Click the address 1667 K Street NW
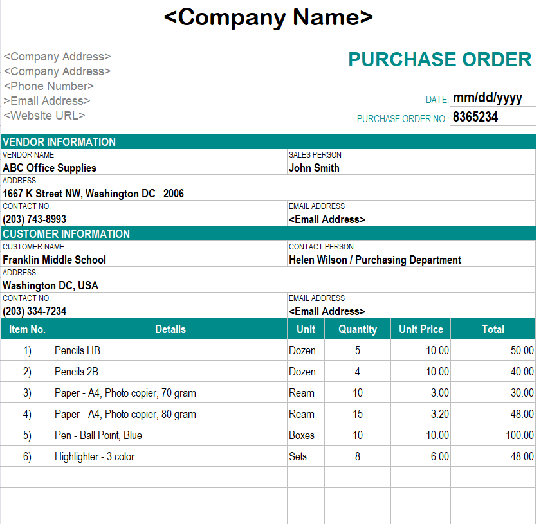 click(93, 194)
